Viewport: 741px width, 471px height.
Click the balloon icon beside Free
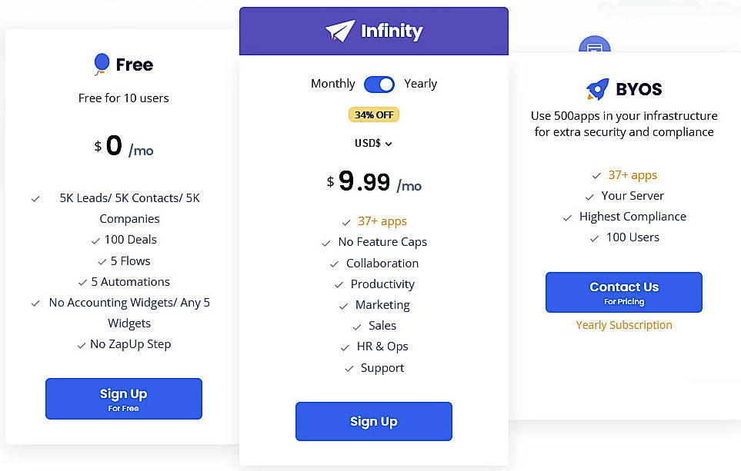[x=102, y=65]
